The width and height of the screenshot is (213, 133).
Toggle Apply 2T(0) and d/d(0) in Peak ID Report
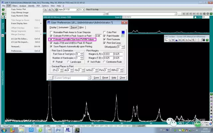click(x=51, y=43)
